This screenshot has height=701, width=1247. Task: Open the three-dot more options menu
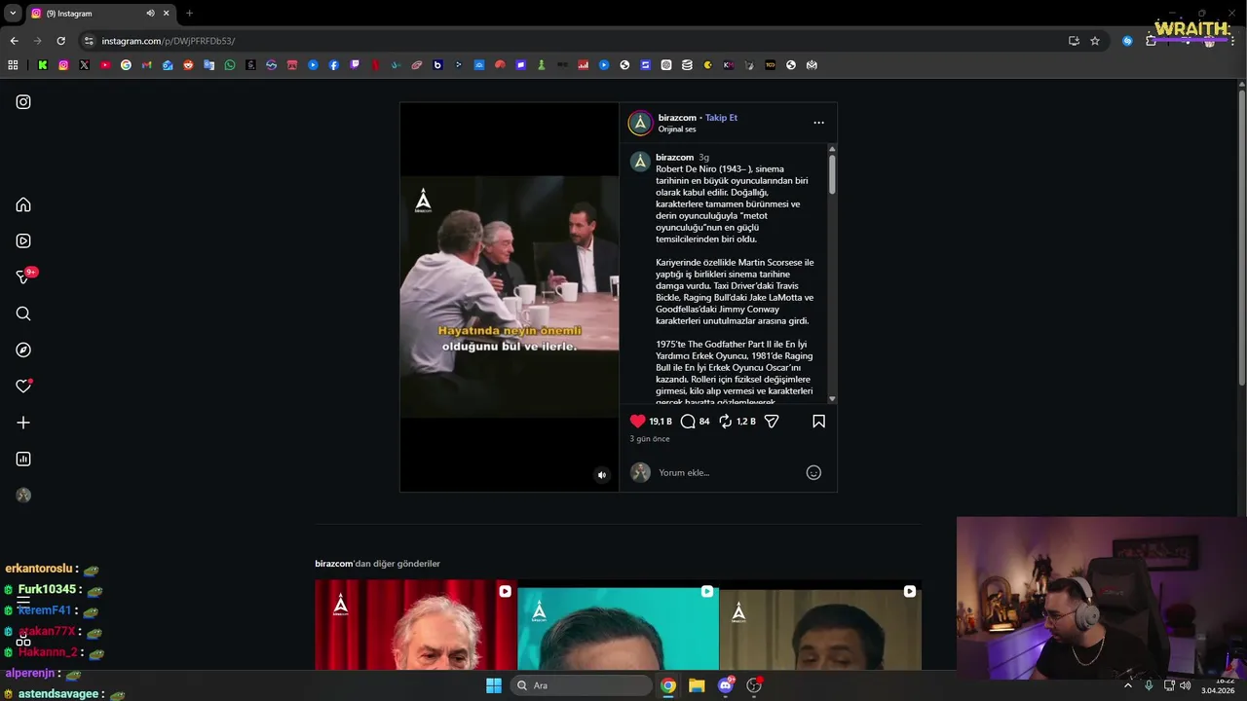tap(818, 123)
